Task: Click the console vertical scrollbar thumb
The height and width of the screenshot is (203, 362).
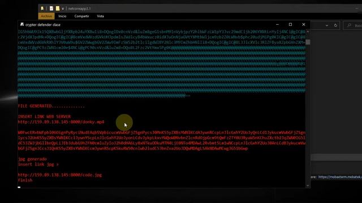Action: [308, 42]
